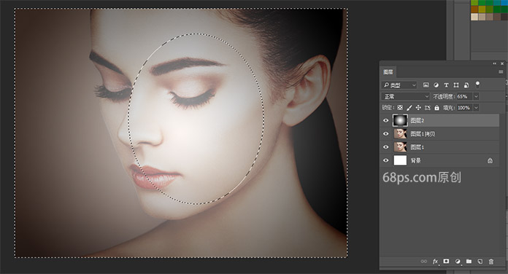
Task: Filter layers by shape layer icon
Action: [x=456, y=85]
